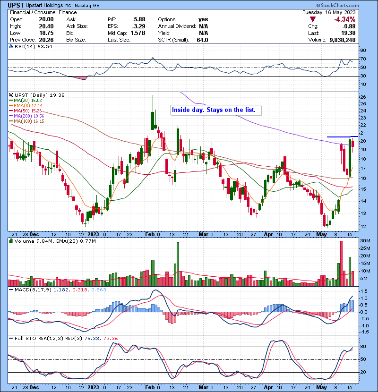This screenshot has width=378, height=392.
Task: Click the 30M label on the volume axis
Action: [365, 241]
